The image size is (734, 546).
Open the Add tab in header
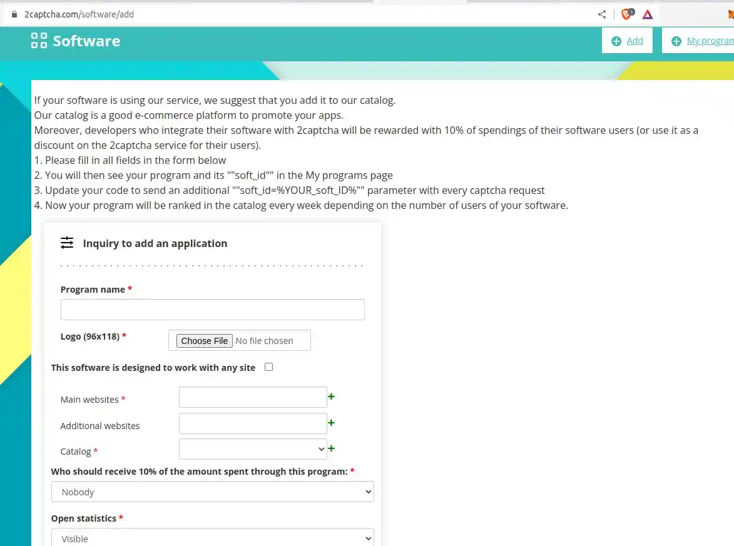point(627,41)
